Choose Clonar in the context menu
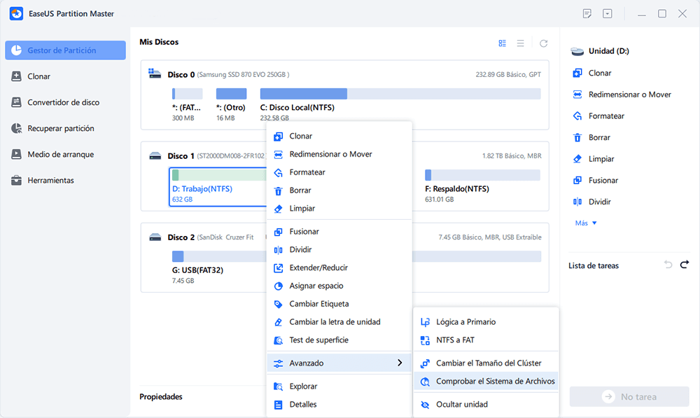 339,136
